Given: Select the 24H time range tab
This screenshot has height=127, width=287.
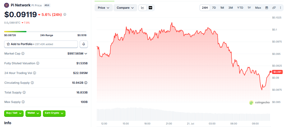Looking at the screenshot, I should click(x=205, y=8).
